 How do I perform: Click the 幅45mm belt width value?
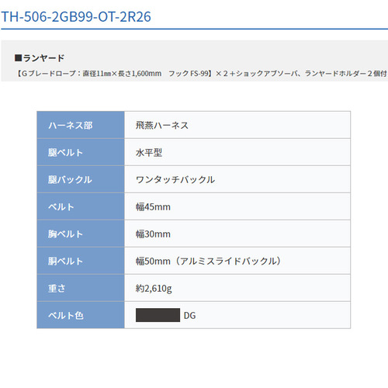click(153, 207)
